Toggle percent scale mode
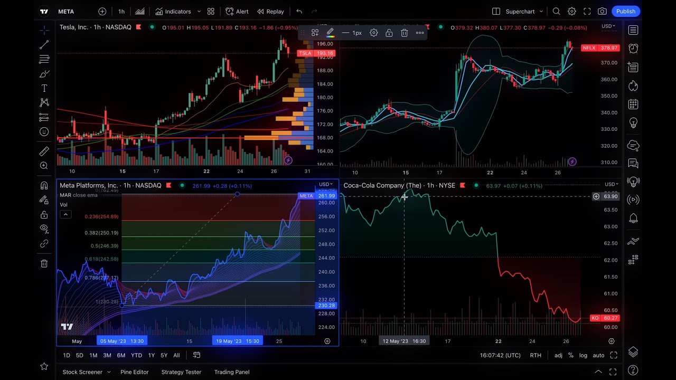The width and height of the screenshot is (676, 380). click(571, 355)
